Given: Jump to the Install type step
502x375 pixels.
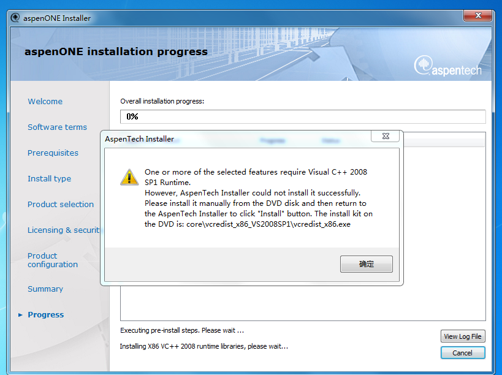Looking at the screenshot, I should (49, 178).
